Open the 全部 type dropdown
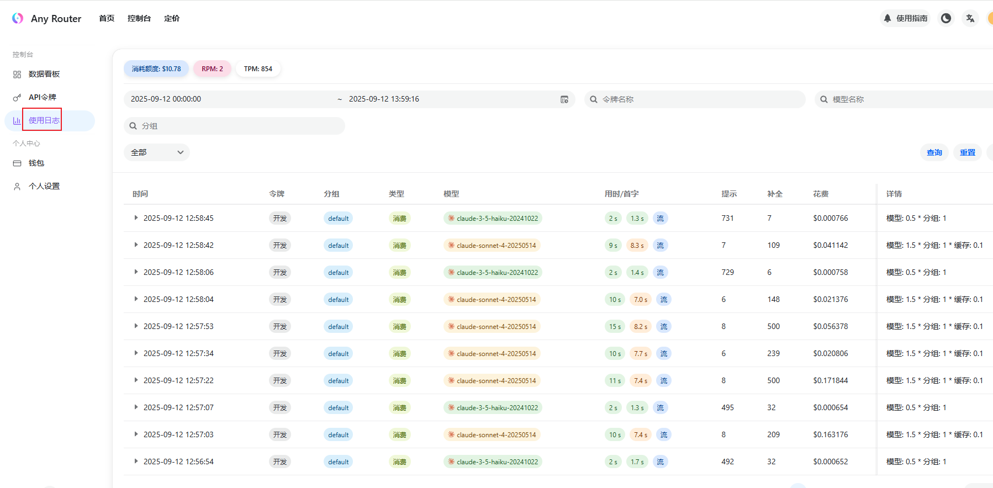The width and height of the screenshot is (993, 488). click(157, 152)
